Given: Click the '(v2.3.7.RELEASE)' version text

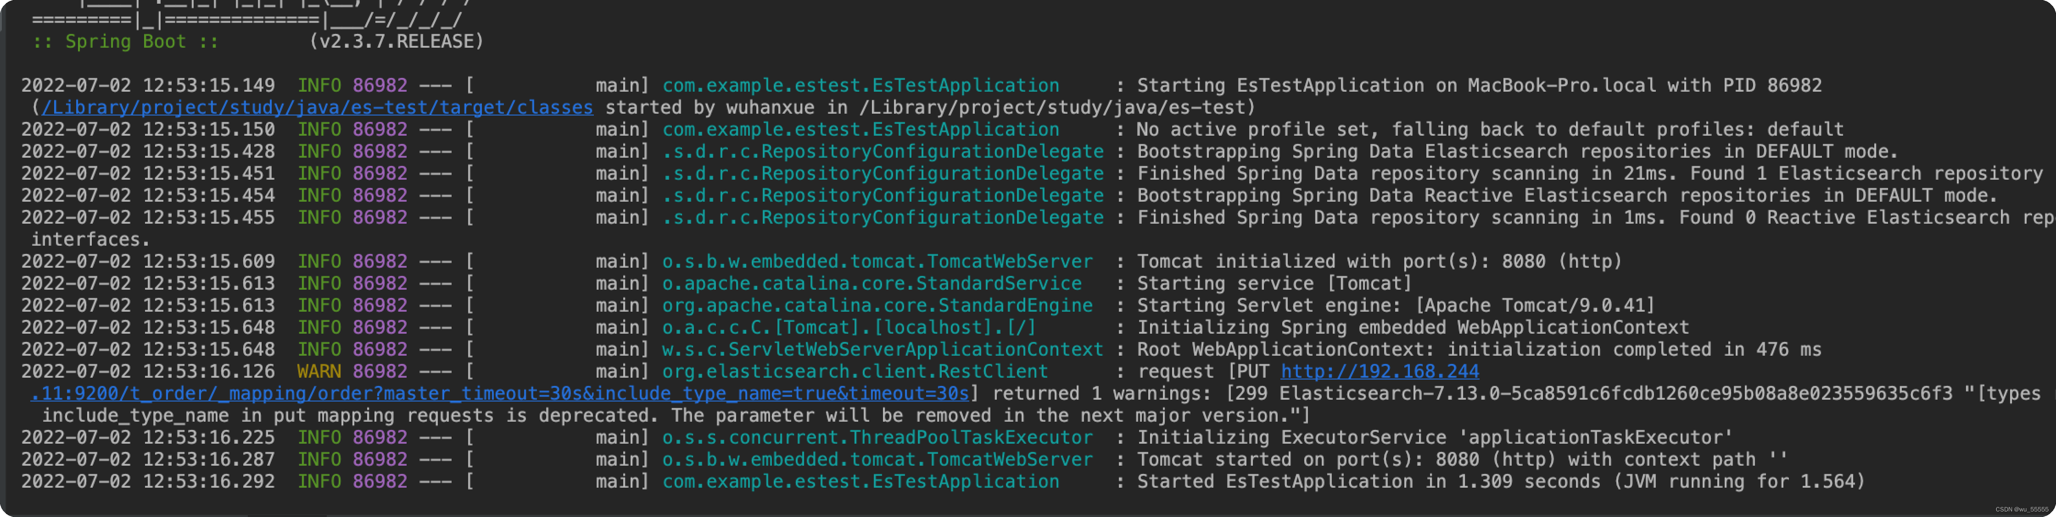Looking at the screenshot, I should pyautogui.click(x=397, y=41).
